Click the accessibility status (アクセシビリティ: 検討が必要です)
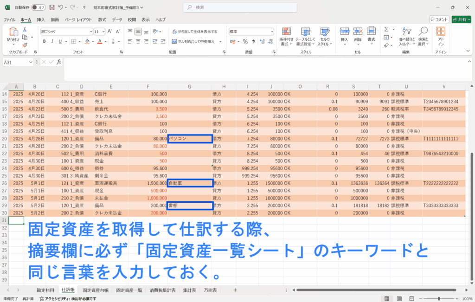 68,299
